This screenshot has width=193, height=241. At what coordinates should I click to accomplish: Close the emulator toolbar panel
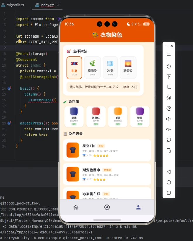point(172,46)
